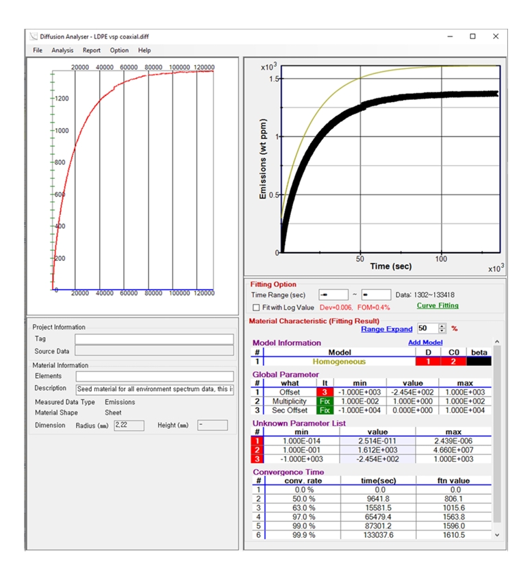Viewport: 532px width, 572px height.
Task: Decrease Range Expand value with down arrow
Action: 442,332
